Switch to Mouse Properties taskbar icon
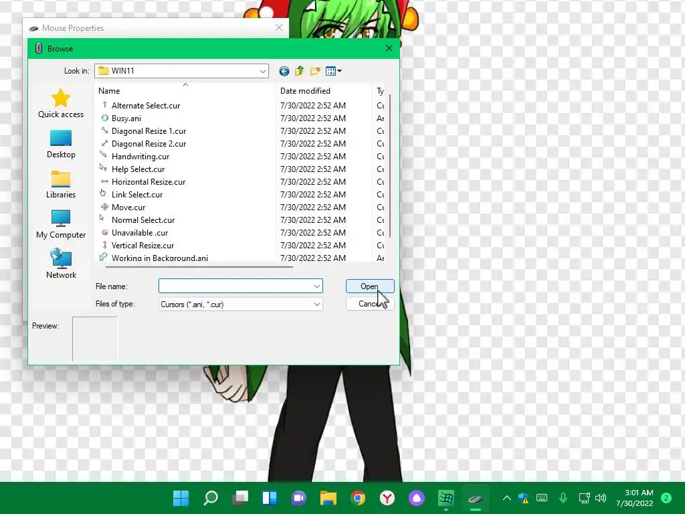Image resolution: width=685 pixels, height=514 pixels. tap(476, 498)
